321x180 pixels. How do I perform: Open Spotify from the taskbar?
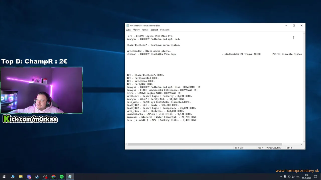point(62,177)
